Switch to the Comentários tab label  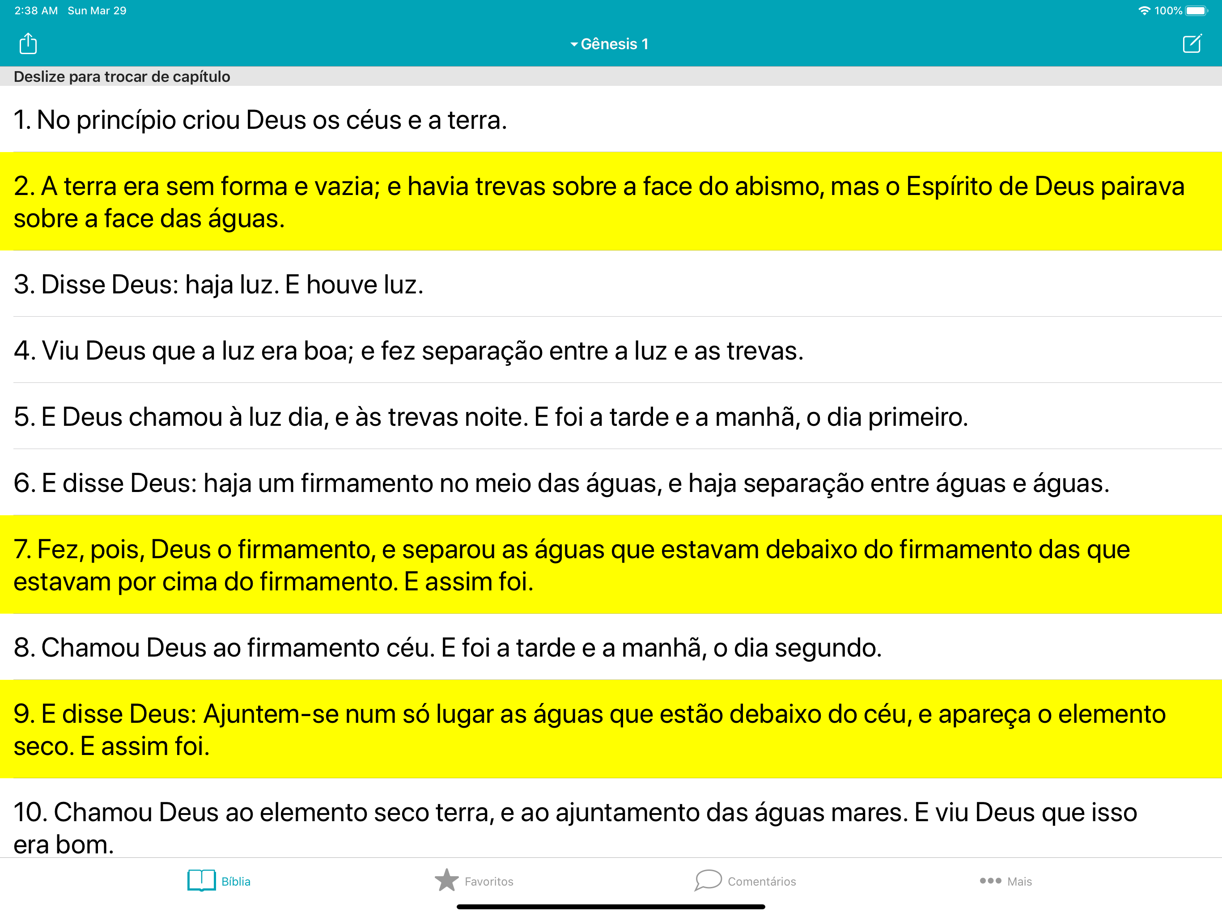click(762, 881)
